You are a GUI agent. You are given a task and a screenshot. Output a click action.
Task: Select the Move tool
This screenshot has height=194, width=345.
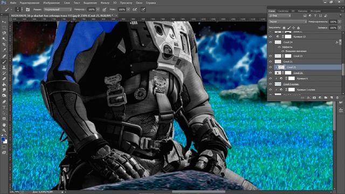(x=4, y=22)
